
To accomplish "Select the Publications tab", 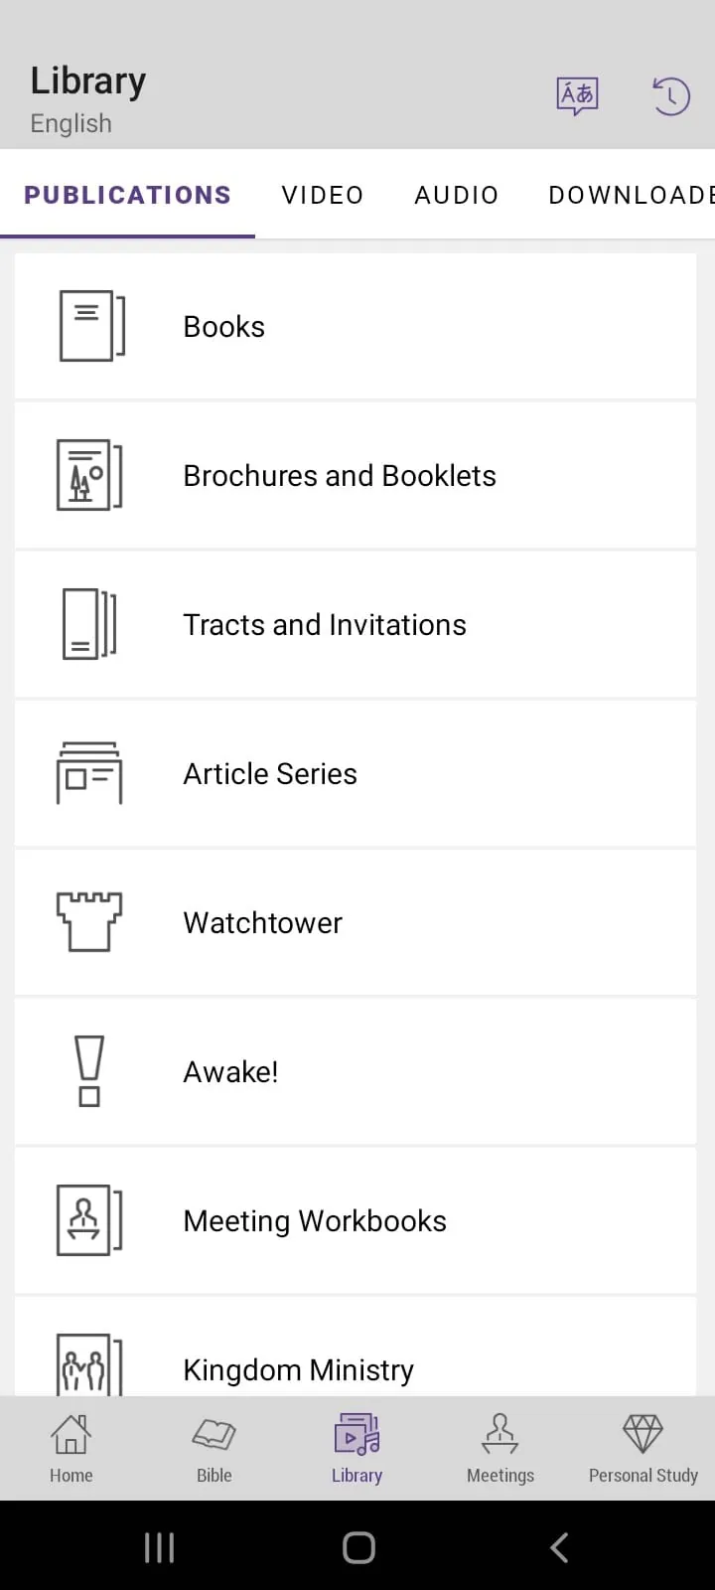I will click(127, 195).
